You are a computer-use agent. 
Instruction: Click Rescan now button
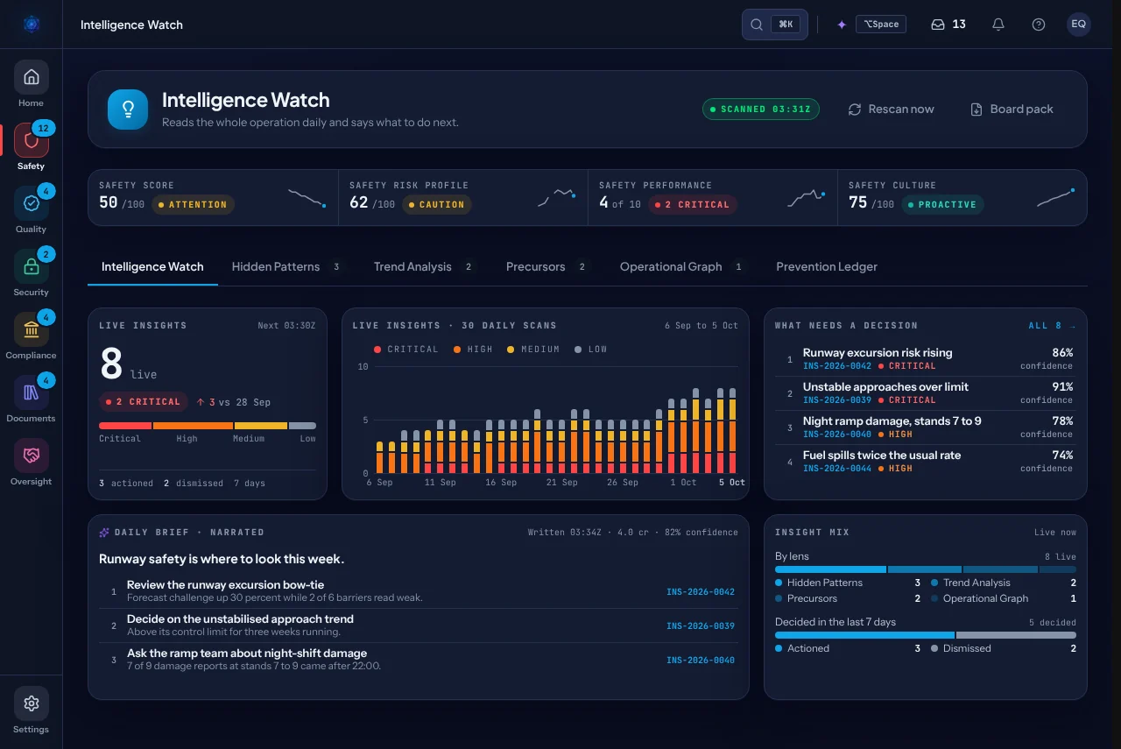click(891, 110)
